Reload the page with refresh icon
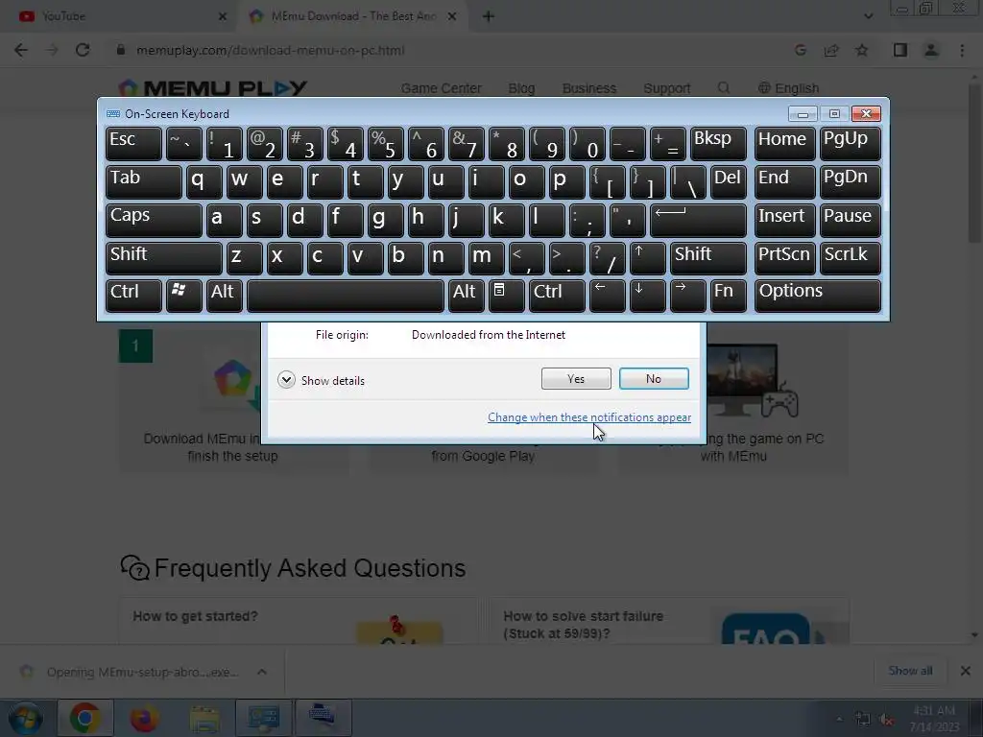 pyautogui.click(x=83, y=50)
